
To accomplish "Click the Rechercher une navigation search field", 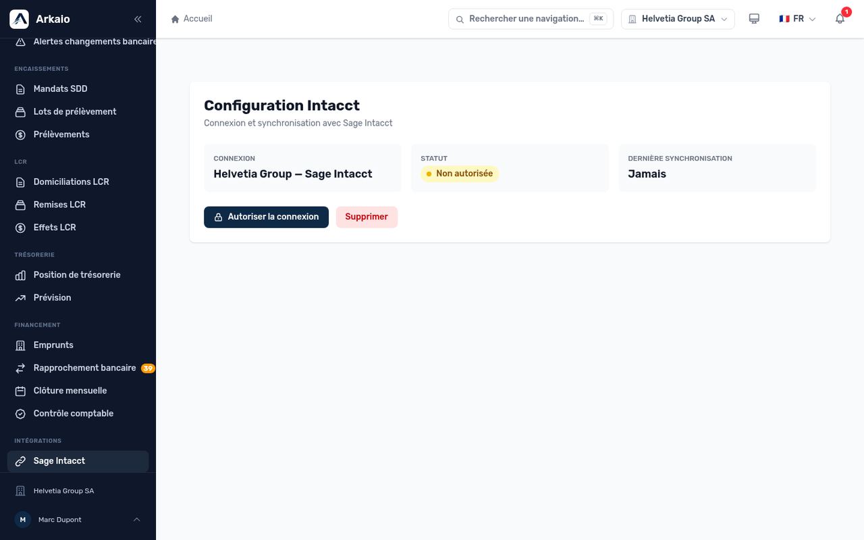I will click(531, 19).
